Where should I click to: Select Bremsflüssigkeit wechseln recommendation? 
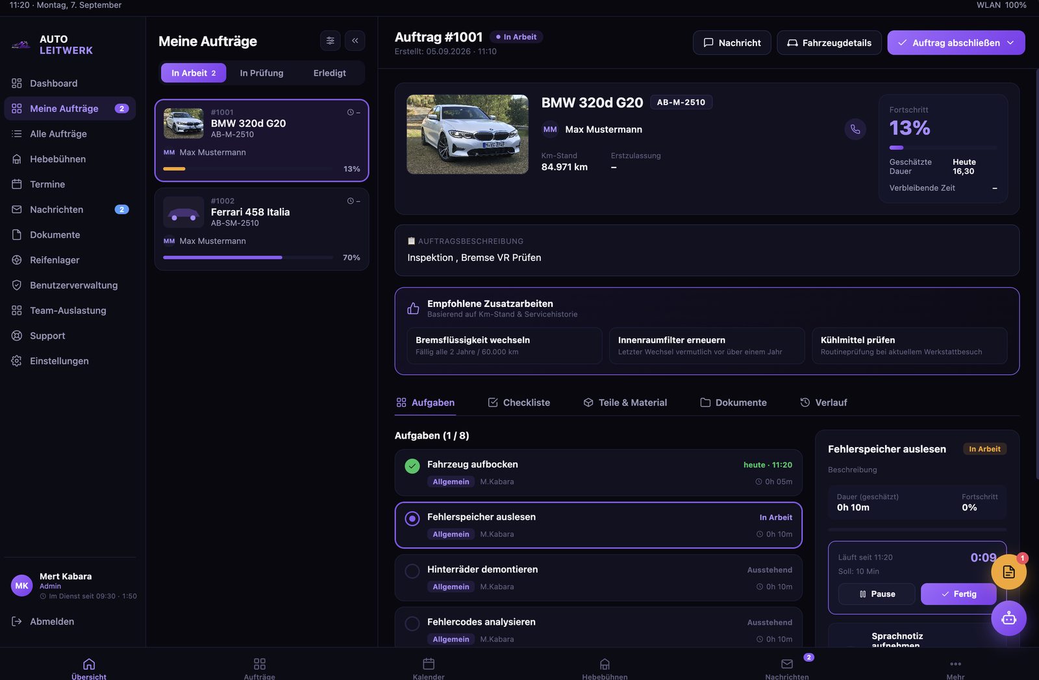(505, 346)
